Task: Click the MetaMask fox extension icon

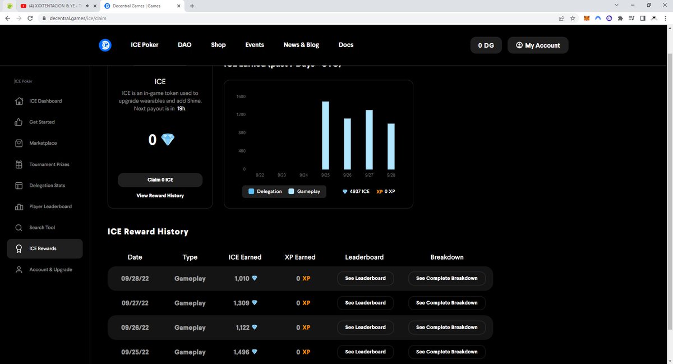Action: [x=587, y=18]
